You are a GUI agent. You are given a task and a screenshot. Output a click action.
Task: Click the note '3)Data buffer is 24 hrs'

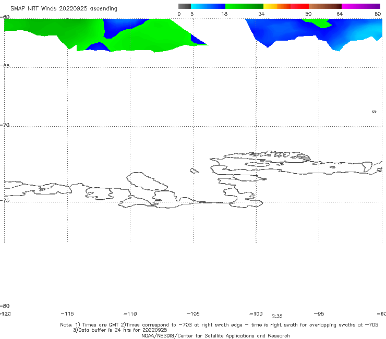(120, 330)
